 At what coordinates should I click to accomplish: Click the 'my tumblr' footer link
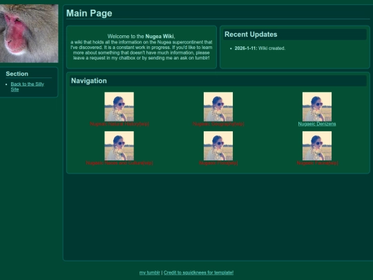pos(150,272)
